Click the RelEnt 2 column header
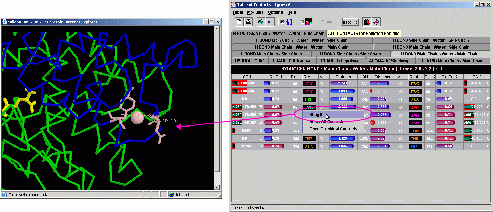493x212 pixels. click(x=449, y=77)
